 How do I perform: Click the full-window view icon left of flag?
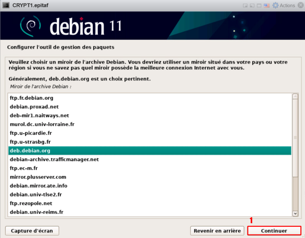point(259,5)
